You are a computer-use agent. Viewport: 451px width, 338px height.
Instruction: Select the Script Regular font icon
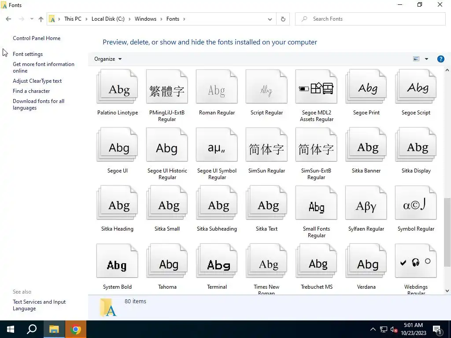coord(266,87)
